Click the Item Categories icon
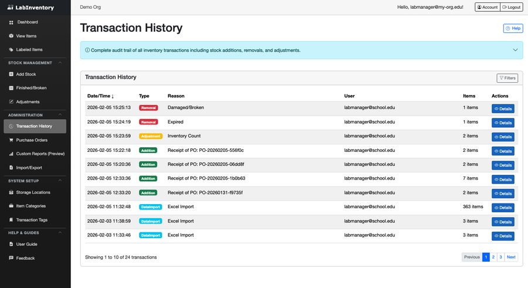 click(11, 206)
